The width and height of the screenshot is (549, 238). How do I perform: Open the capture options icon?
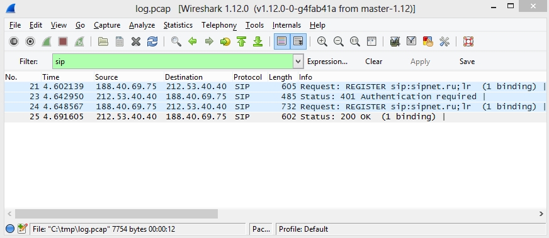pyautogui.click(x=30, y=41)
